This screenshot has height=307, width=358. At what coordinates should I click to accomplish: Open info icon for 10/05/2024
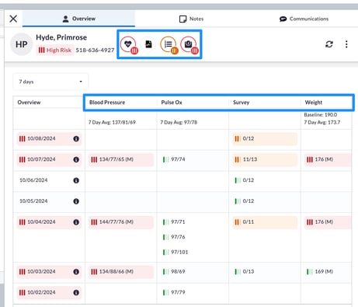76,201
